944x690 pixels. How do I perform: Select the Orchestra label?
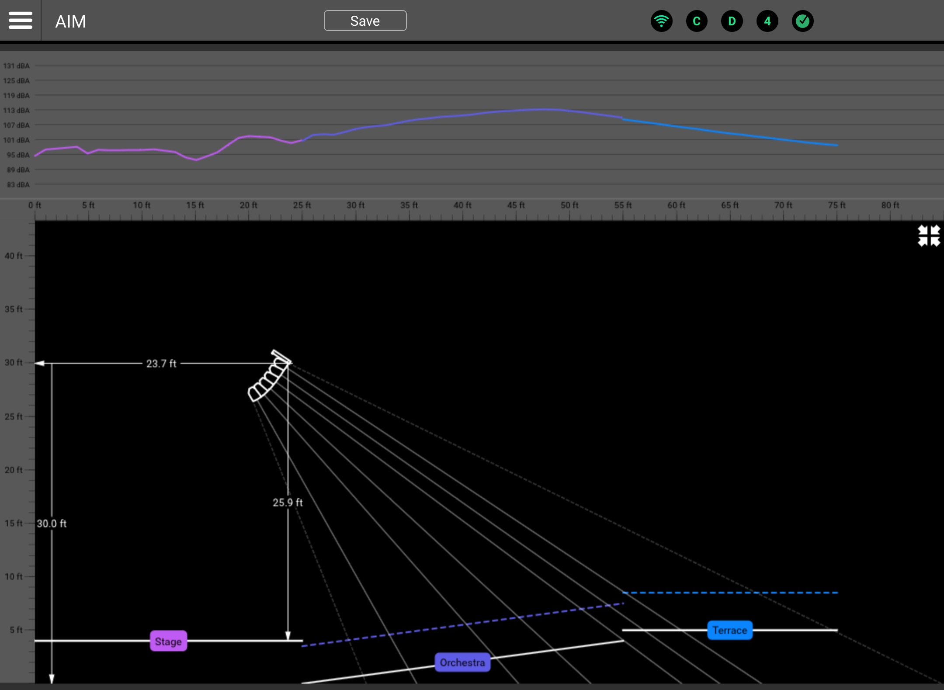(x=462, y=662)
